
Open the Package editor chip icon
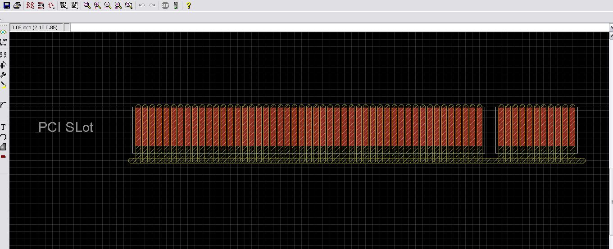41,5
